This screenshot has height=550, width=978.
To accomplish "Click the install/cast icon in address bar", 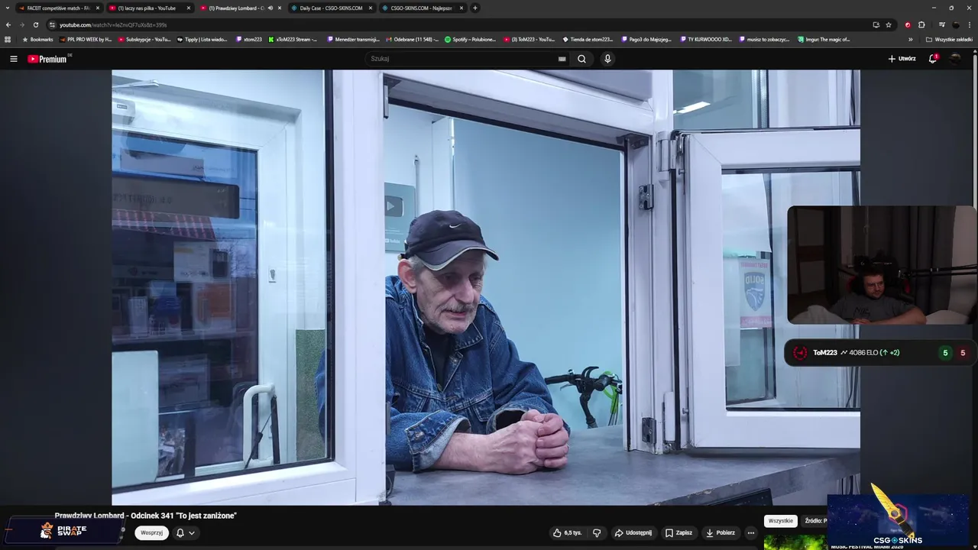I will (876, 24).
